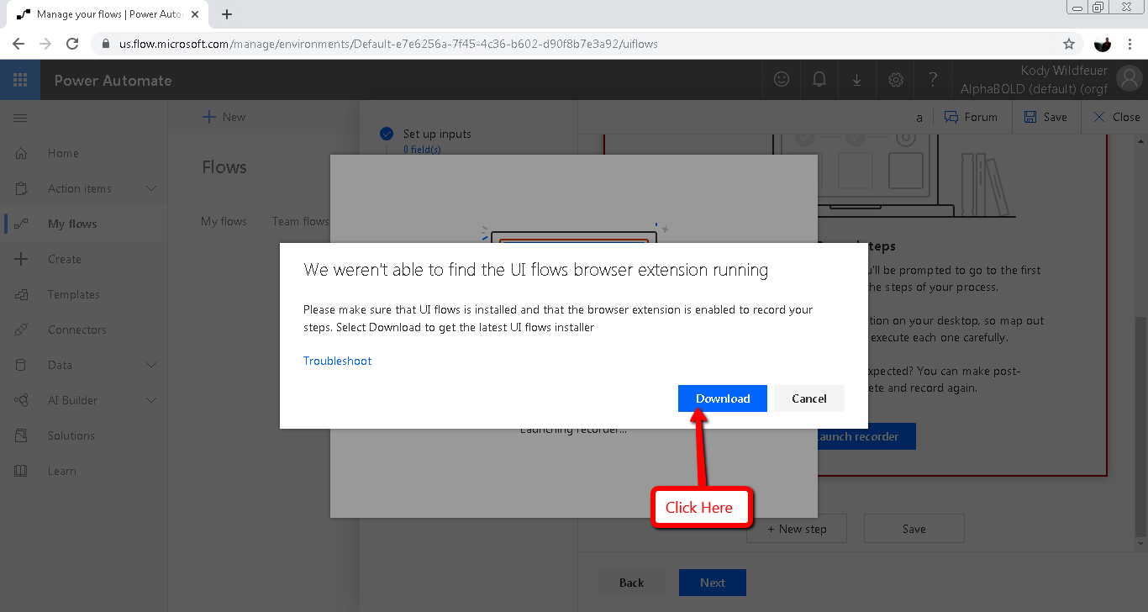1148x612 pixels.
Task: Click the Launch recorder button
Action: pyautogui.click(x=866, y=436)
